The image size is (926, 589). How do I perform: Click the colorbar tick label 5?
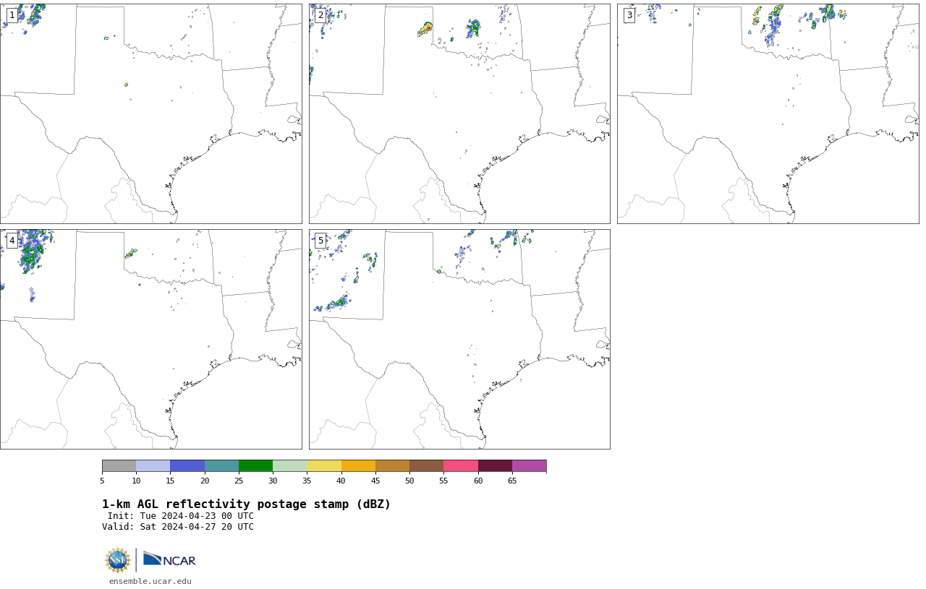pyautogui.click(x=102, y=481)
